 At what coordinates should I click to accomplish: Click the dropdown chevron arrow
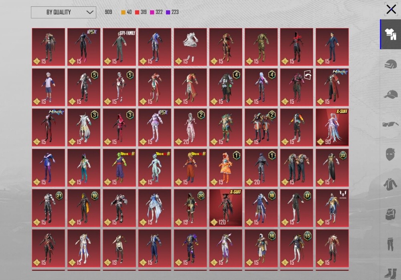tap(89, 12)
